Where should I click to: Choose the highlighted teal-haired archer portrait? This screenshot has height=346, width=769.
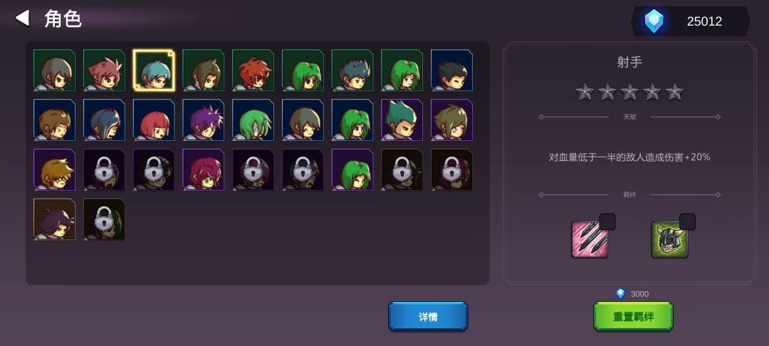coord(154,70)
